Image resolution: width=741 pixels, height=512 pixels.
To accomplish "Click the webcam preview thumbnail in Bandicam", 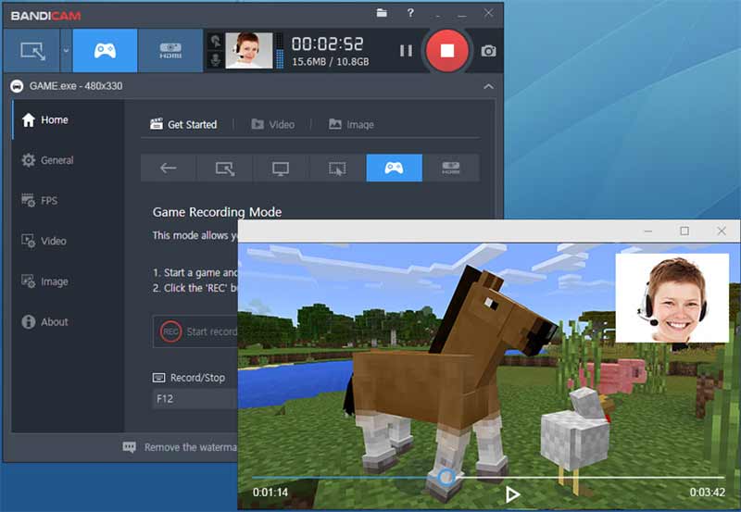I will point(248,51).
